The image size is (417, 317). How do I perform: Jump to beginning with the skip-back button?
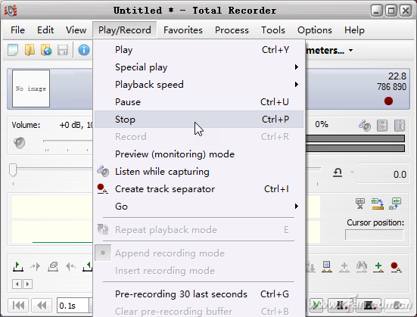pyautogui.click(x=18, y=305)
